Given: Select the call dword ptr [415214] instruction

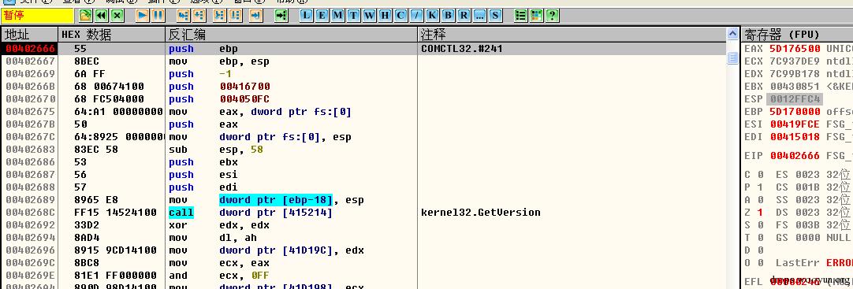Looking at the screenshot, I should pyautogui.click(x=250, y=213).
